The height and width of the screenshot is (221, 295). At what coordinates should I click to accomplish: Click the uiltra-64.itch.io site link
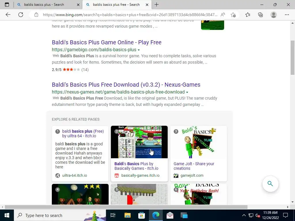click(75, 175)
